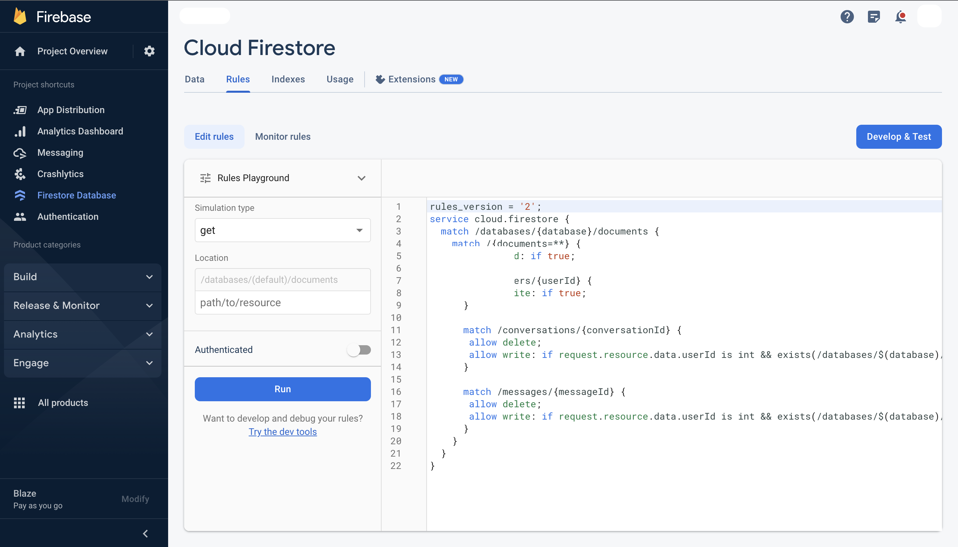The width and height of the screenshot is (958, 547).
Task: Open the Simulation type get dropdown
Action: [283, 230]
